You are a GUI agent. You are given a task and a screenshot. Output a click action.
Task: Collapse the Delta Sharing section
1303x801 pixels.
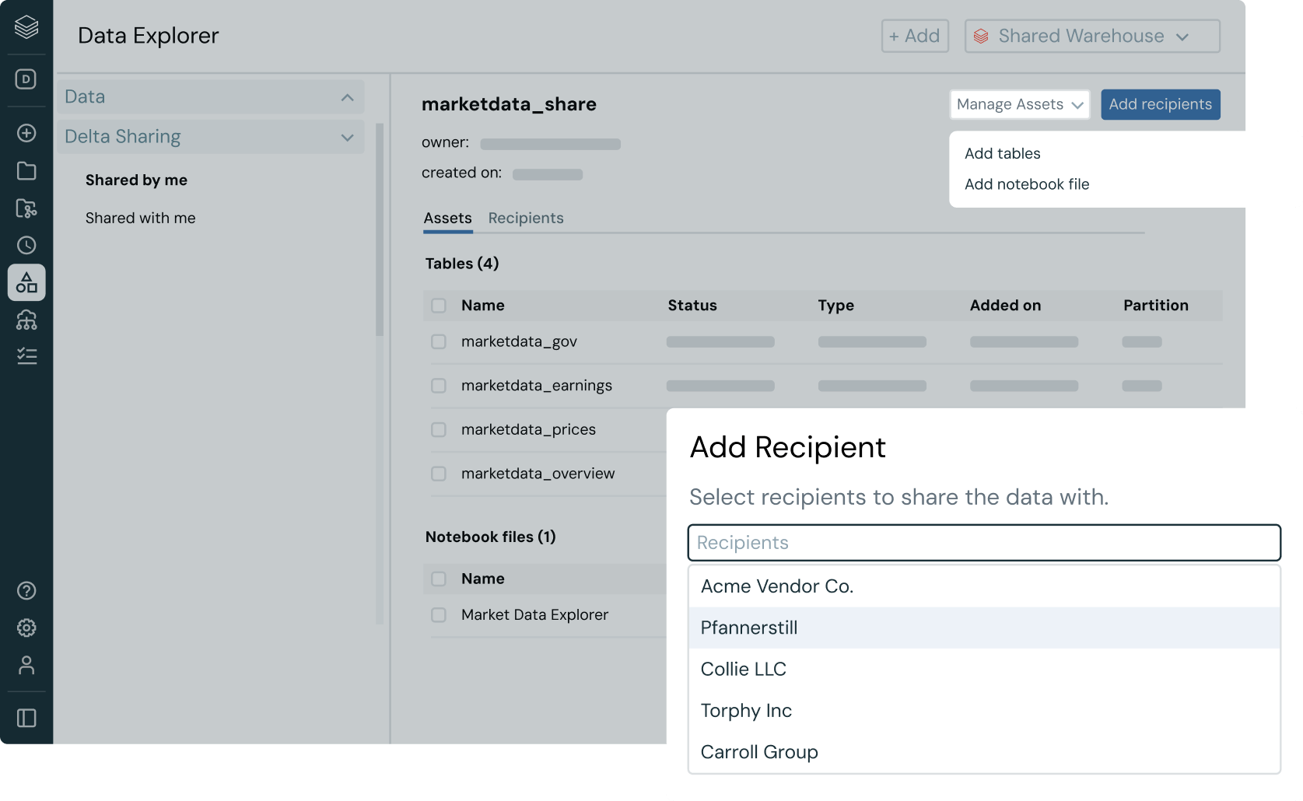(x=347, y=138)
